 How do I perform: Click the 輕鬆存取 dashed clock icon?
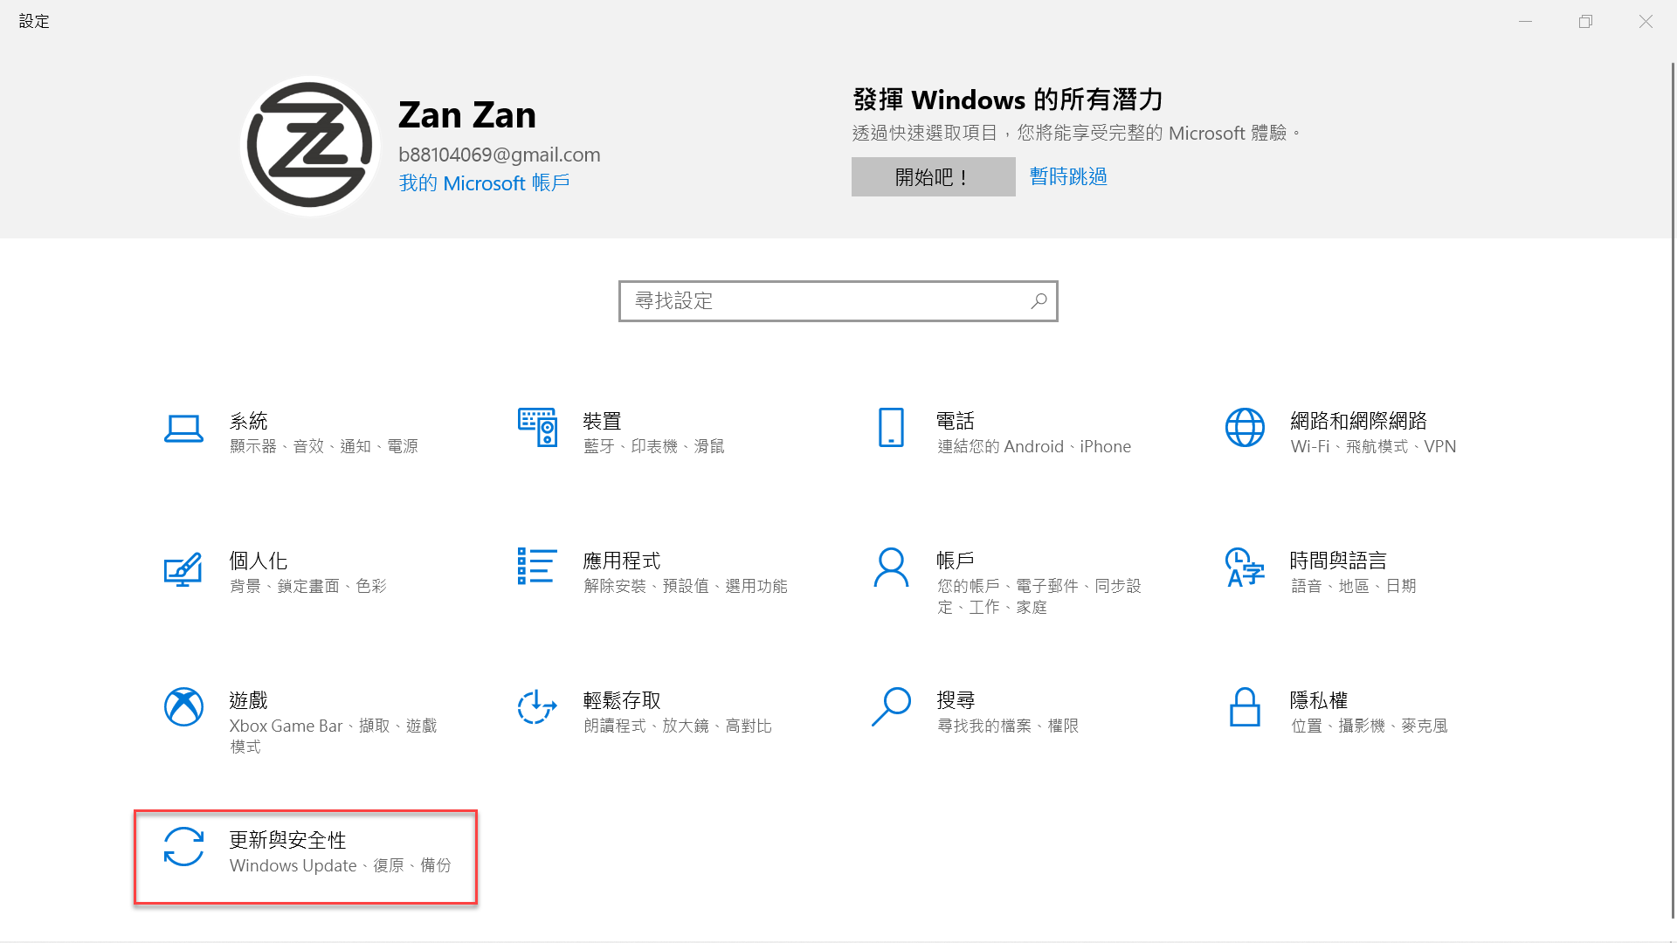[x=537, y=706]
